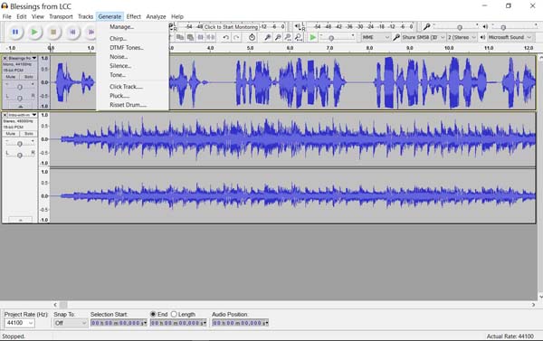Click the mixer toolbar speaker icon

pos(485,26)
